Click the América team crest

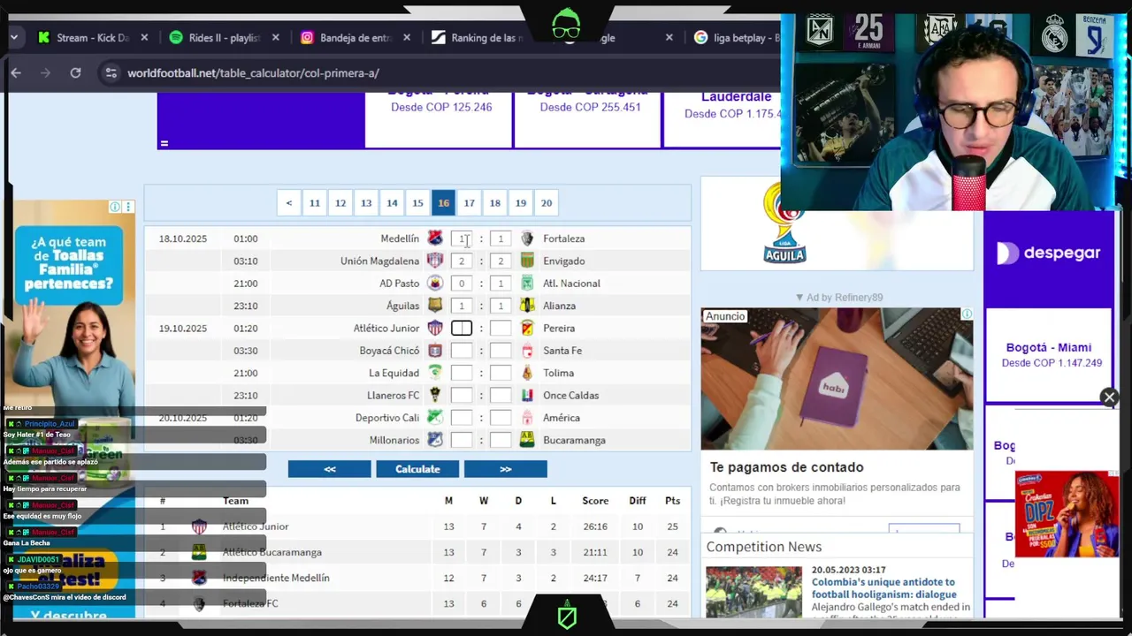tap(527, 418)
